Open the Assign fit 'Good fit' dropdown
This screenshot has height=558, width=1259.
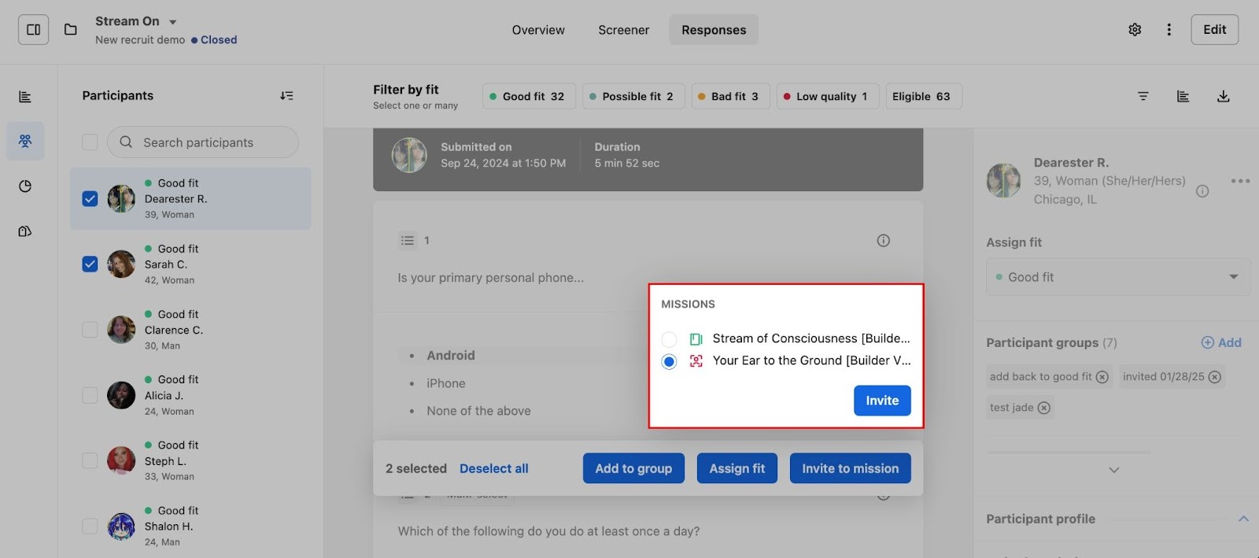(x=1117, y=277)
